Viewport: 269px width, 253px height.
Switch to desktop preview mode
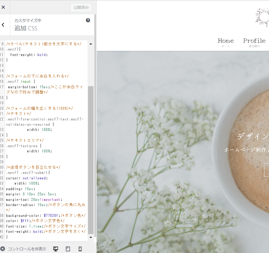pos(55,248)
